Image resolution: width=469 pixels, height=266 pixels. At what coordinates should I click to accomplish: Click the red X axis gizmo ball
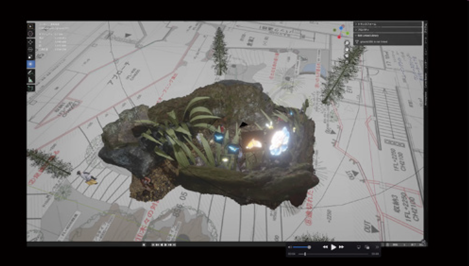(x=340, y=37)
